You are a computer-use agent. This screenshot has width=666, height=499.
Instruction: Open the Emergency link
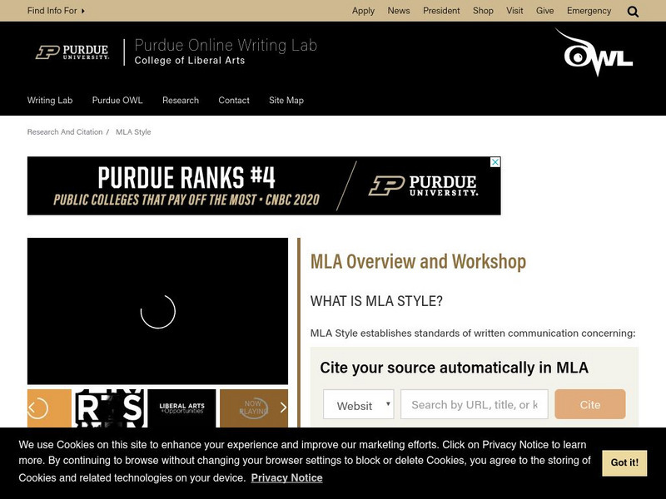589,11
